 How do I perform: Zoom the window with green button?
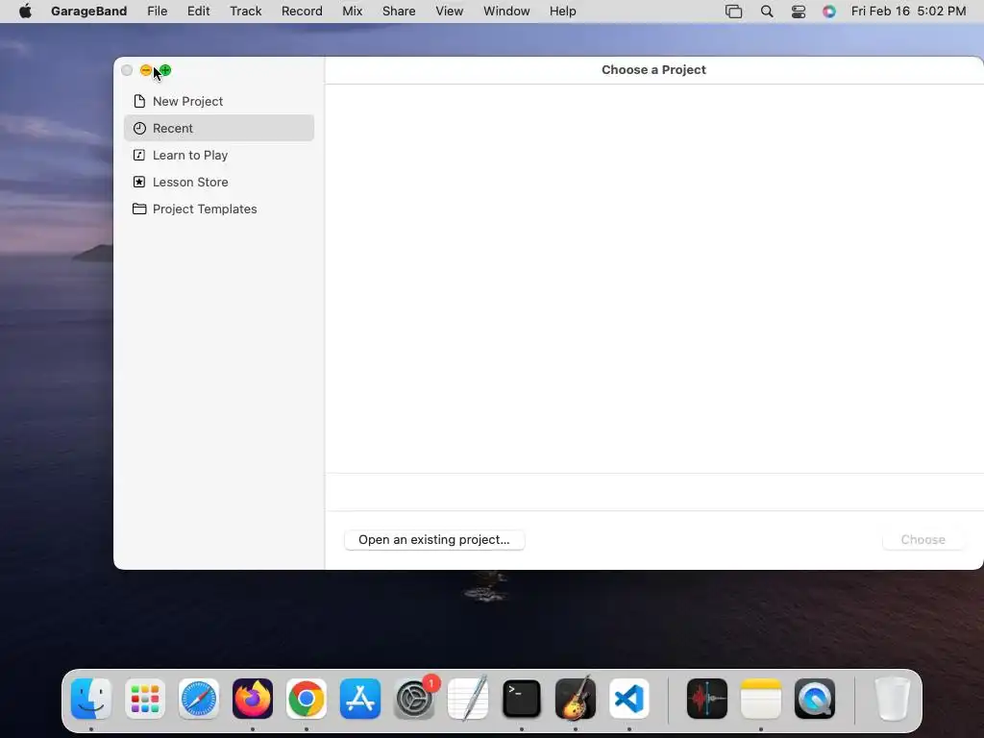tap(165, 70)
